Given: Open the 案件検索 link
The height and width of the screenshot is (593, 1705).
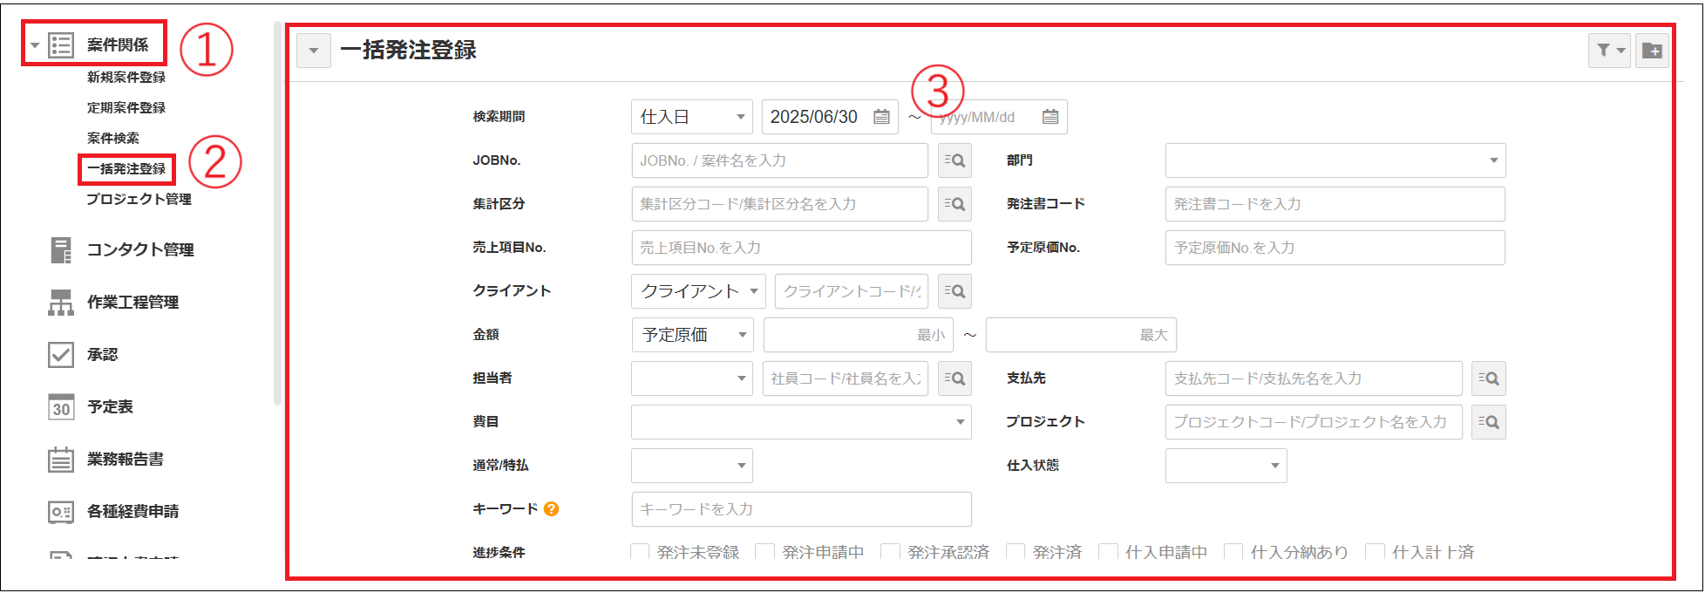Looking at the screenshot, I should coord(113,139).
